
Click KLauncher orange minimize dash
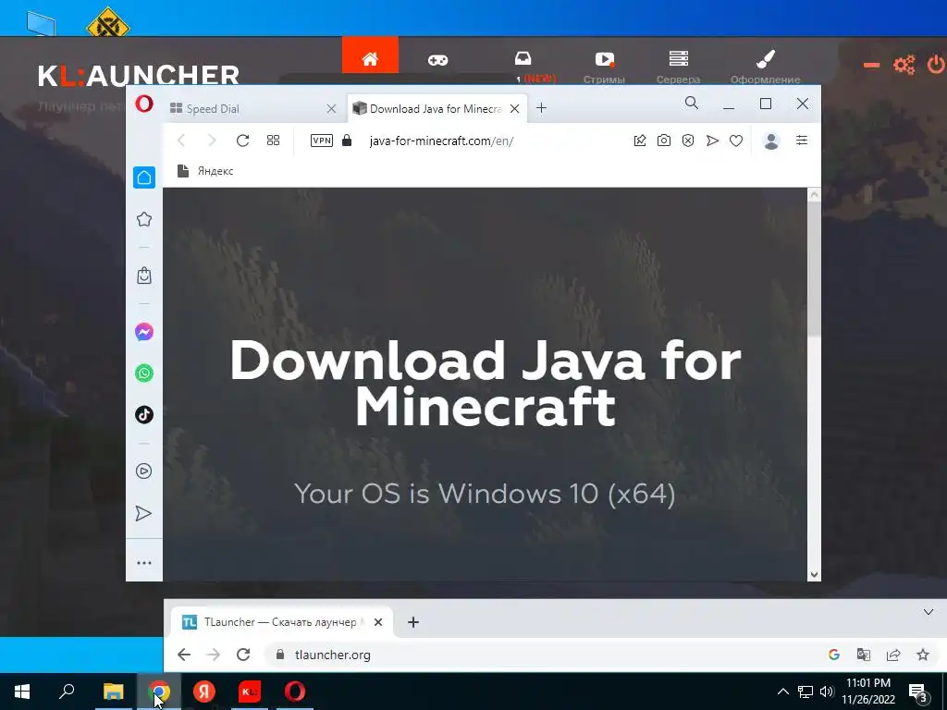tap(871, 65)
